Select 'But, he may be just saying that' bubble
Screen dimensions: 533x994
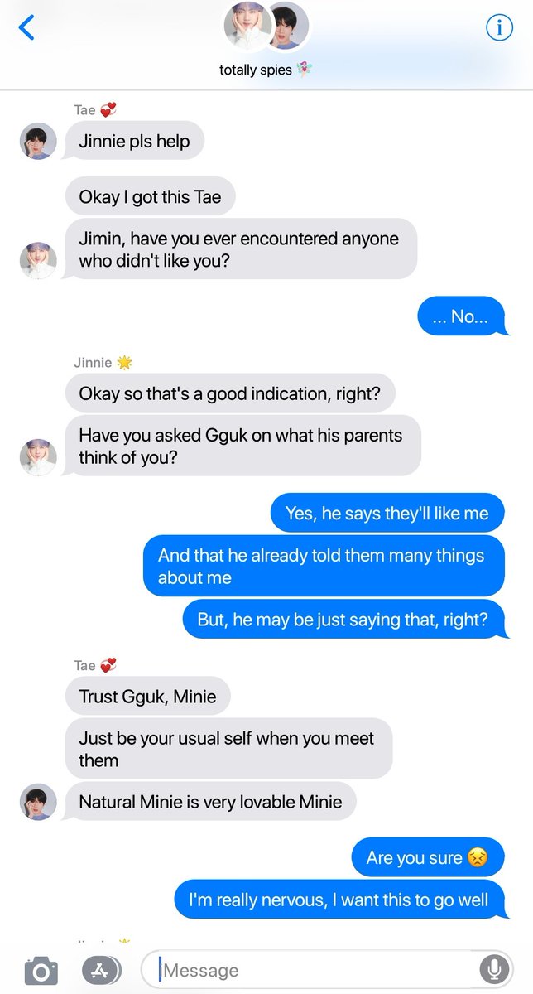click(x=343, y=619)
